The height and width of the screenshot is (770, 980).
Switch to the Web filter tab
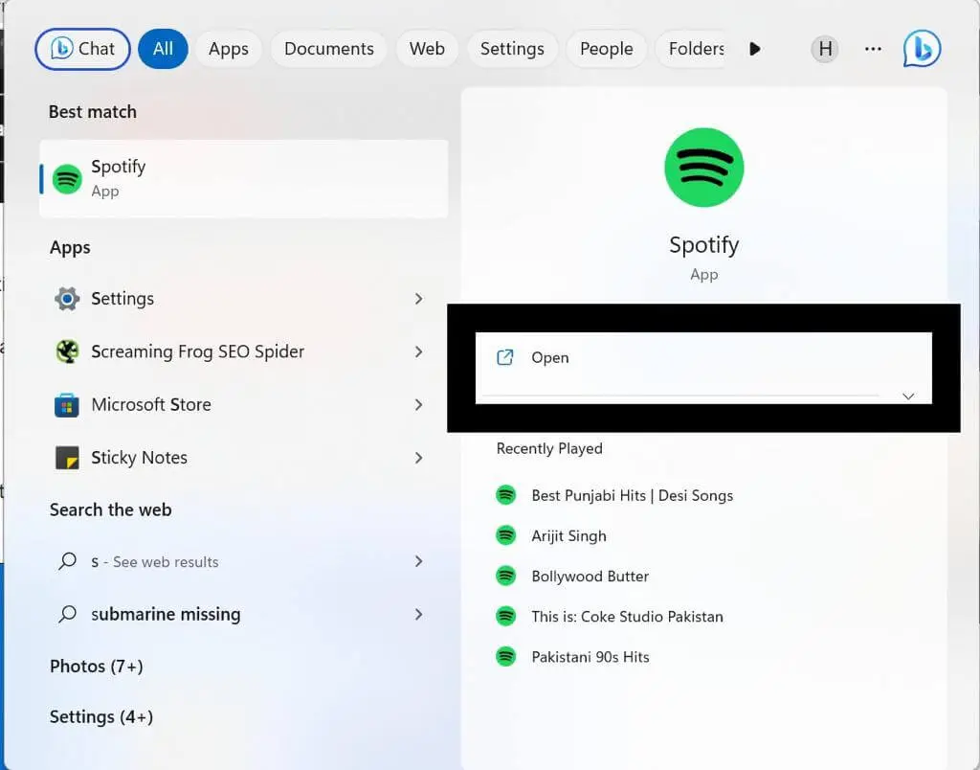point(427,49)
